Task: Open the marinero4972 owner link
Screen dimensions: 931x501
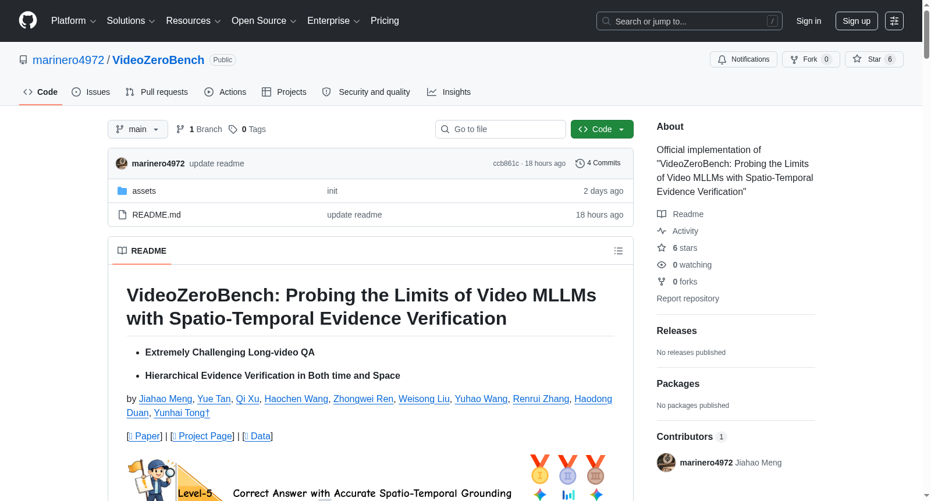Action: (x=69, y=60)
